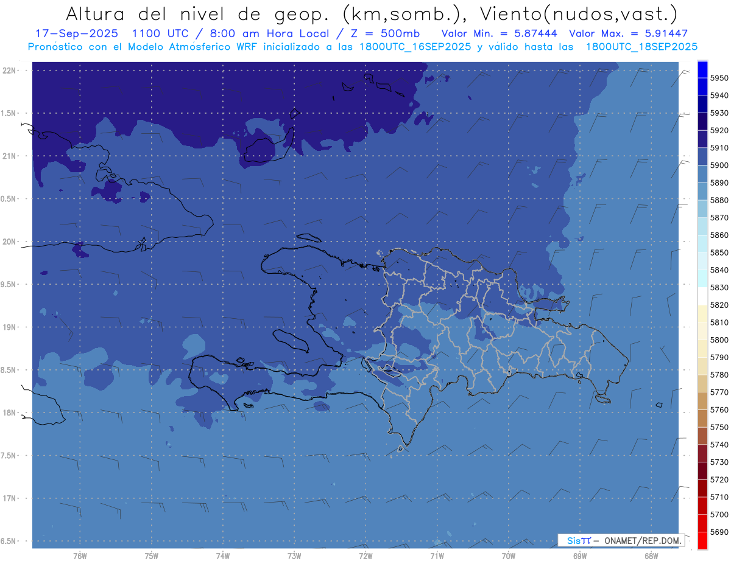This screenshot has height=564, width=731.
Task: Click the 75W longitude label
Action: coord(152,556)
